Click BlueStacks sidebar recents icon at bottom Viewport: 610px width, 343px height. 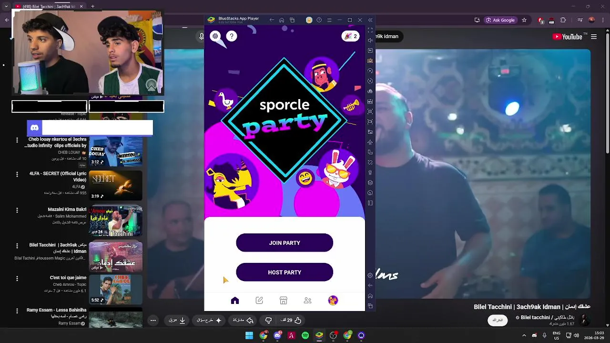370,306
